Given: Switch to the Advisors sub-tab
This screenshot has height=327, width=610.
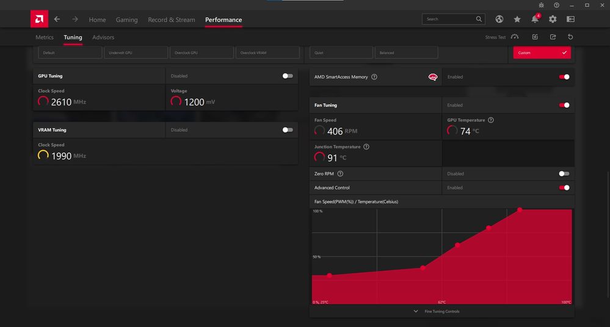Looking at the screenshot, I should [103, 37].
